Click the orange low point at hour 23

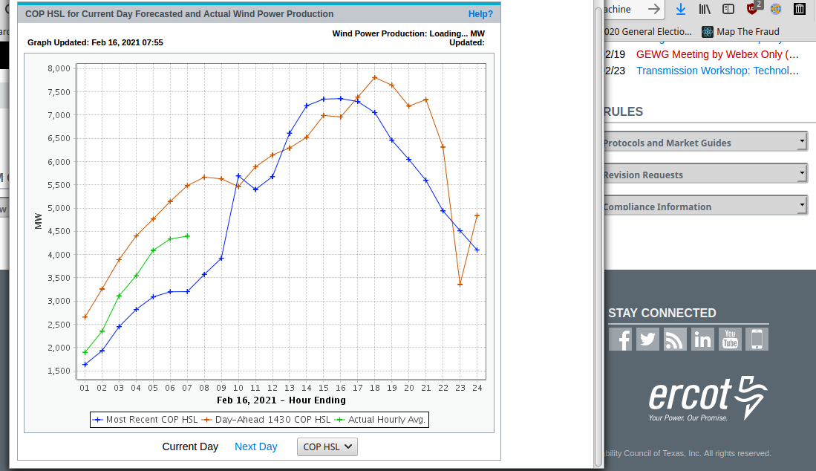460,285
